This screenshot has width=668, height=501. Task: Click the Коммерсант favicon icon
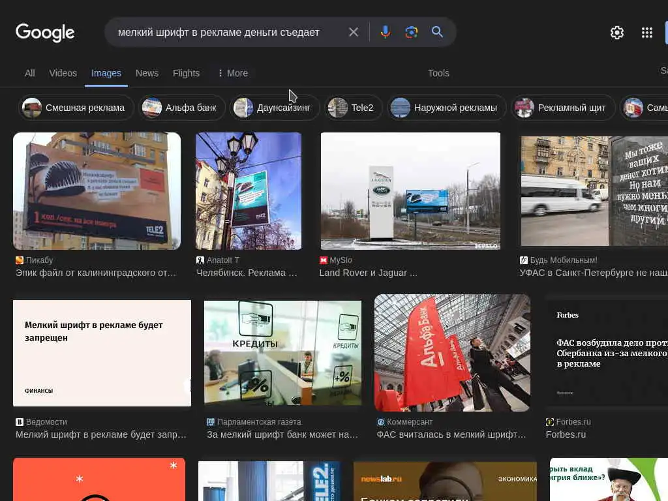381,422
